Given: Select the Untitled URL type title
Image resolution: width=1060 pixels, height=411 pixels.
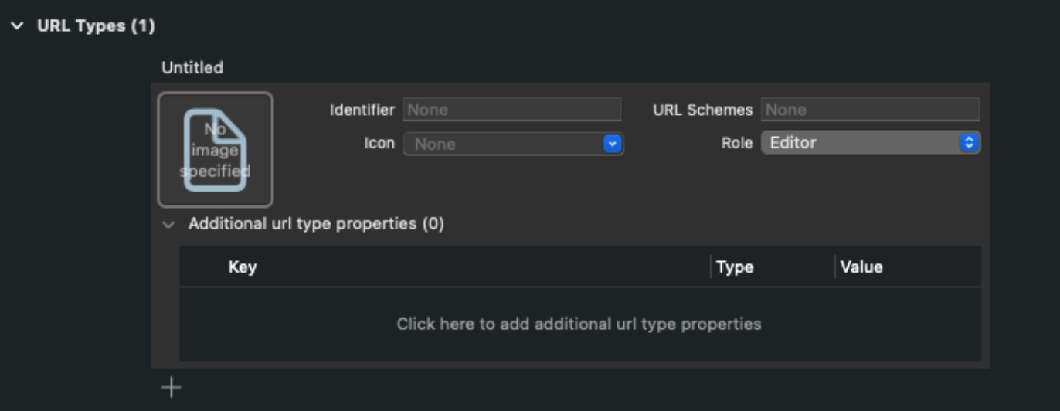Looking at the screenshot, I should pyautogui.click(x=192, y=68).
